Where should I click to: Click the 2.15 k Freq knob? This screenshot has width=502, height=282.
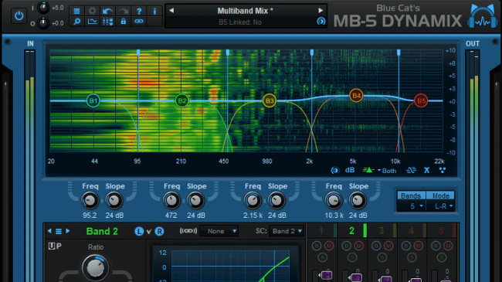(253, 201)
